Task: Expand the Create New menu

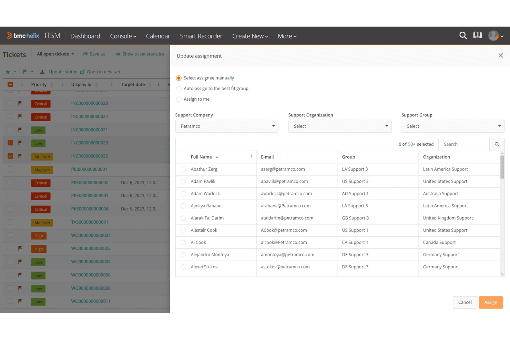Action: pyautogui.click(x=250, y=36)
